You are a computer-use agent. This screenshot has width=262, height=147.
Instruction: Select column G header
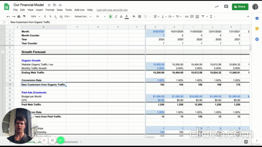[155, 27]
